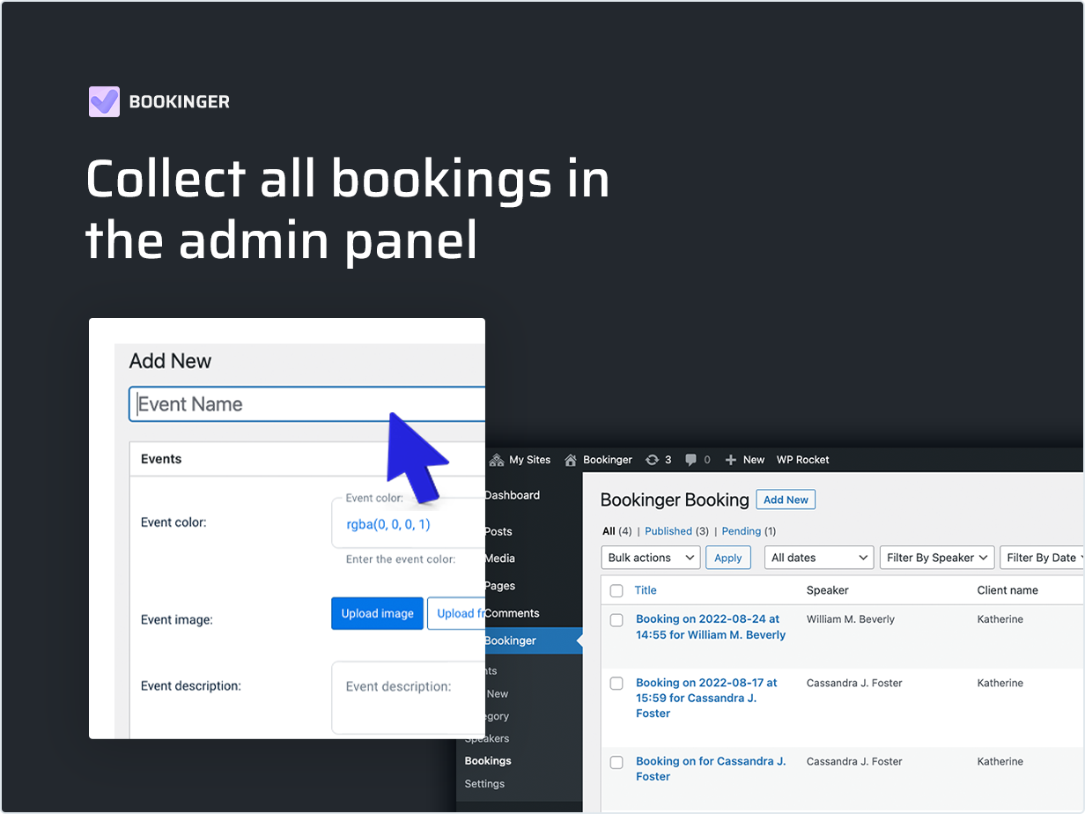
Task: Open Dashboard in the WordPress sidebar
Action: [512, 495]
